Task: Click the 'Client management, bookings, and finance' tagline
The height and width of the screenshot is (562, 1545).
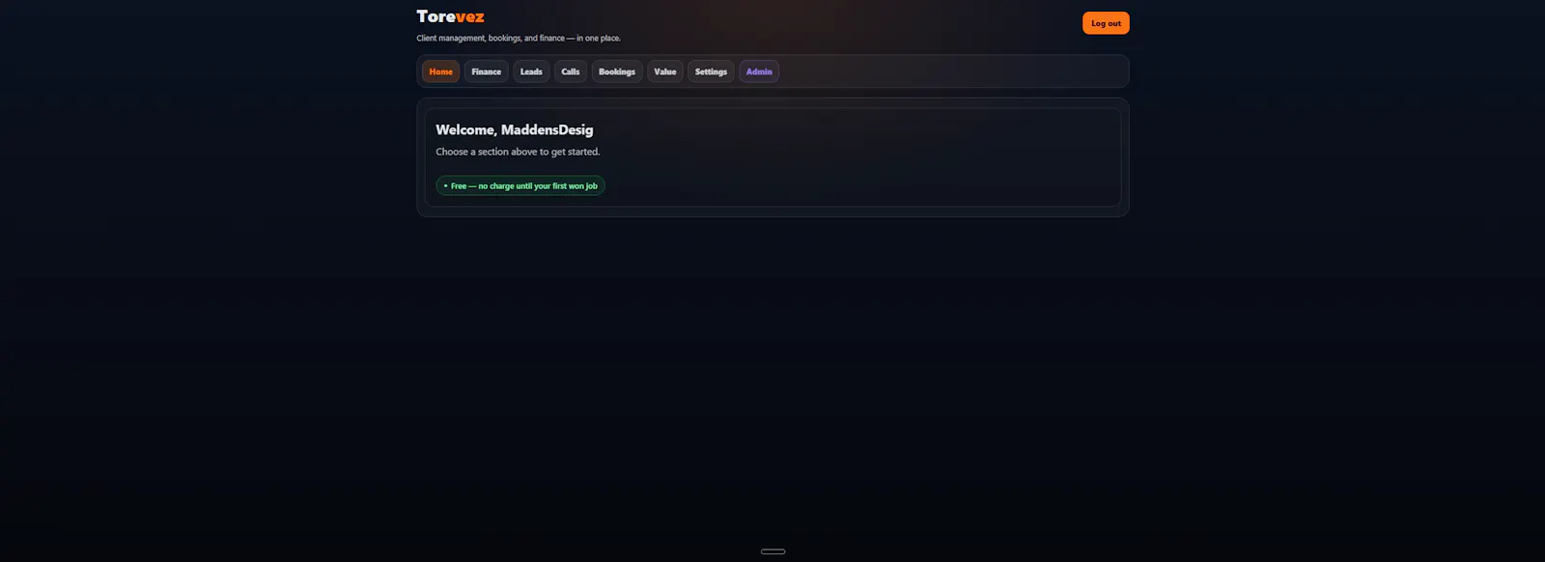Action: 519,39
